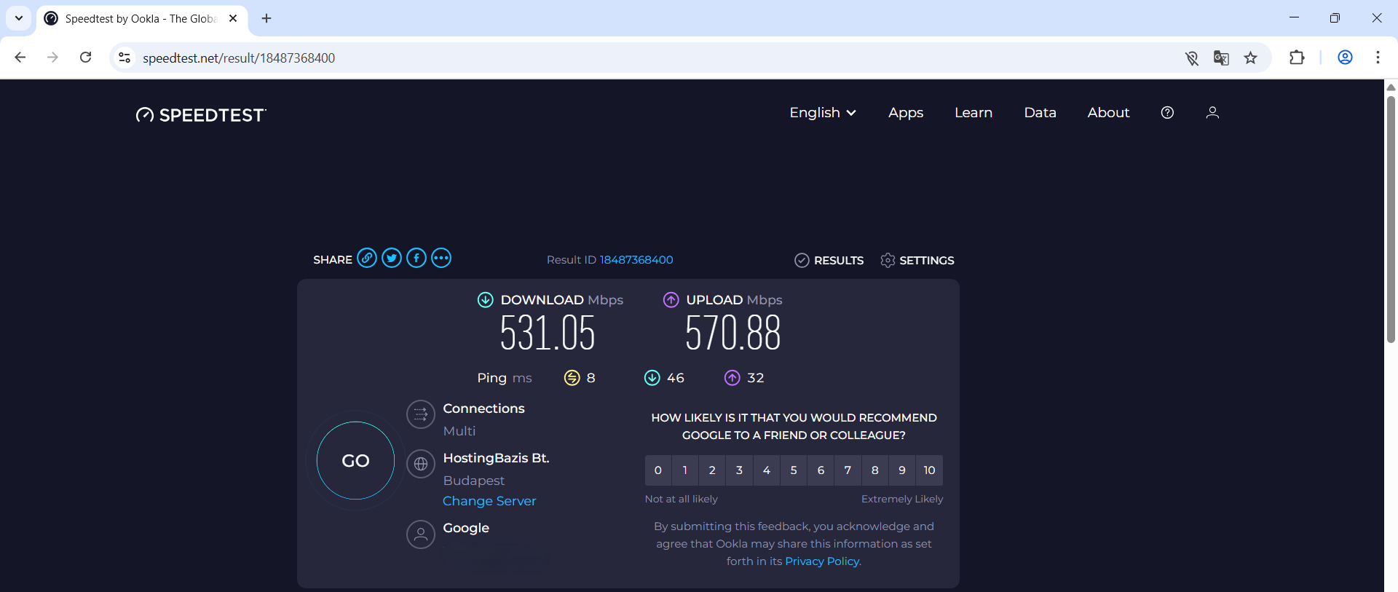Viewport: 1398px width, 592px height.
Task: Select rating 0 Not at all likely
Action: (658, 470)
